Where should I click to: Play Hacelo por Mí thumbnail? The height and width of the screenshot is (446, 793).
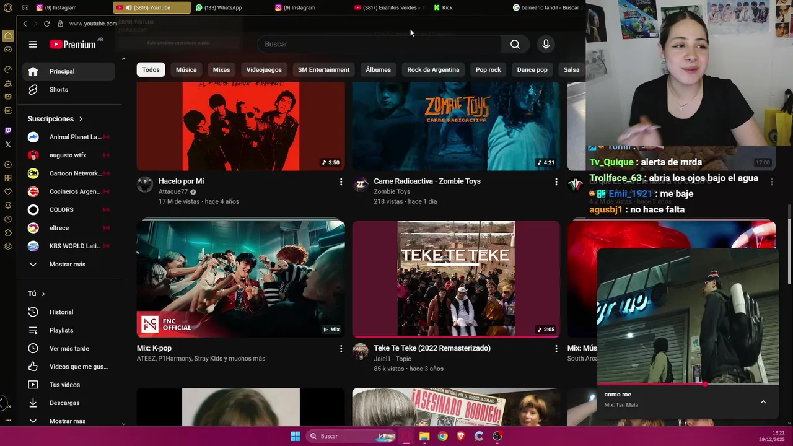(241, 126)
